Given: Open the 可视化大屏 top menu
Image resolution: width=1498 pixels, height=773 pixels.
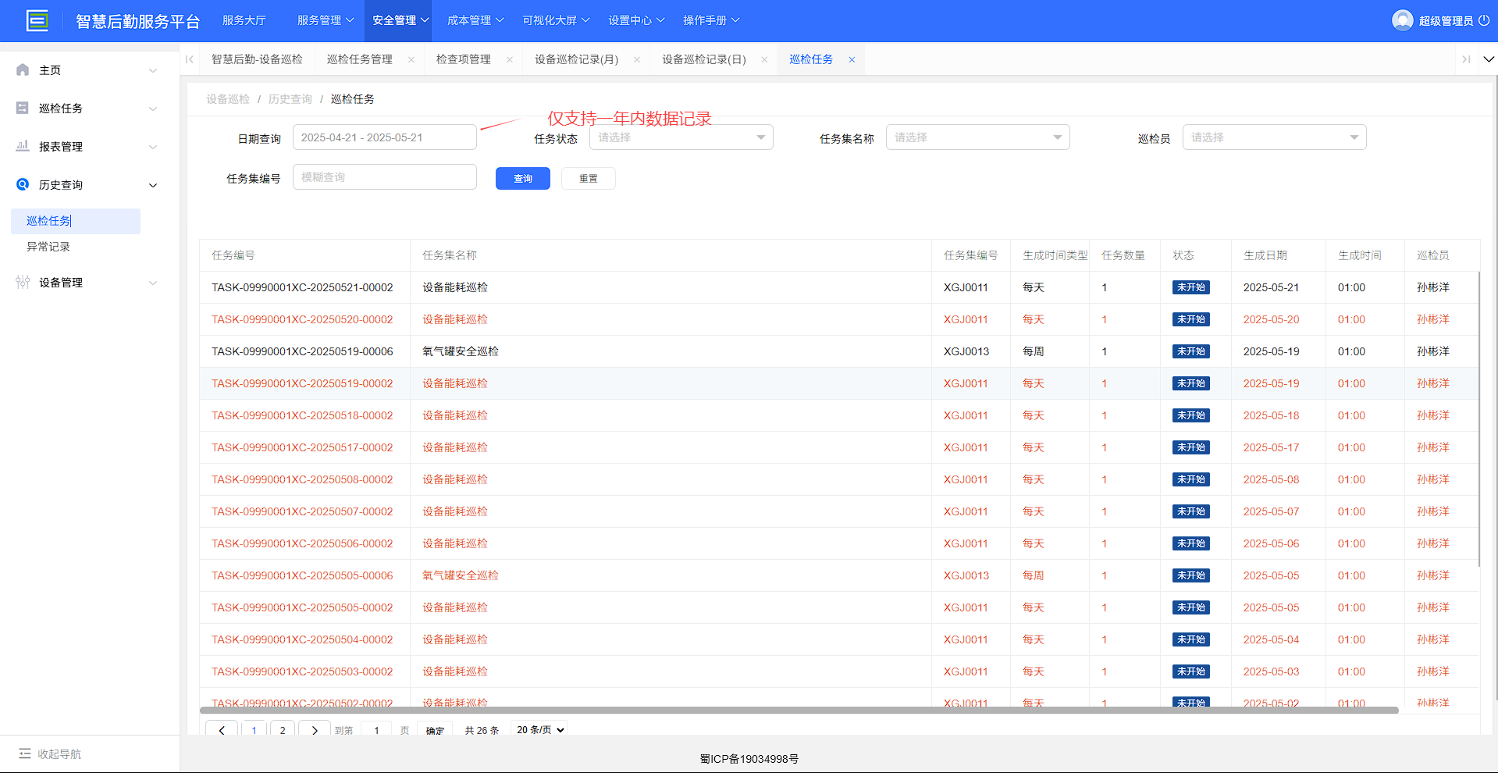Looking at the screenshot, I should tap(556, 20).
